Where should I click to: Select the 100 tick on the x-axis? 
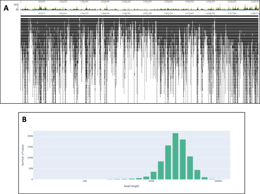click(85, 182)
